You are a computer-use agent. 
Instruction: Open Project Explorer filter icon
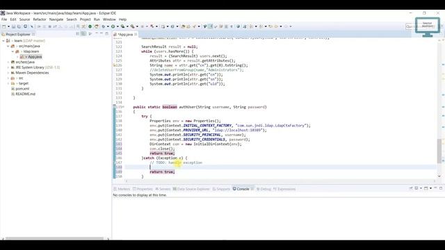(x=90, y=34)
